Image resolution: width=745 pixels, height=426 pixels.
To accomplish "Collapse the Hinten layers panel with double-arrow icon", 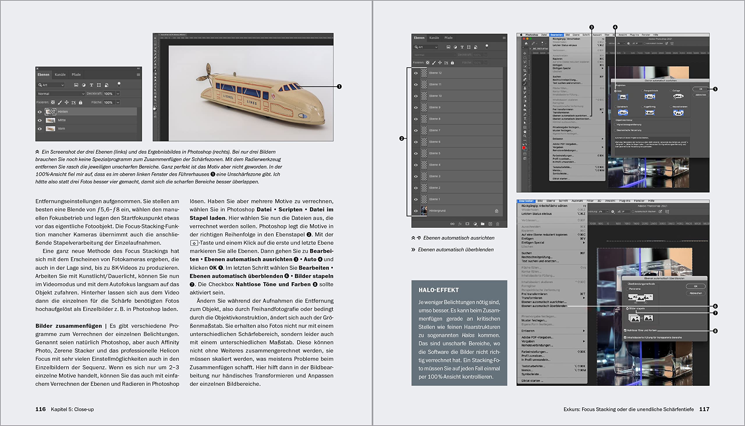I will 138,68.
